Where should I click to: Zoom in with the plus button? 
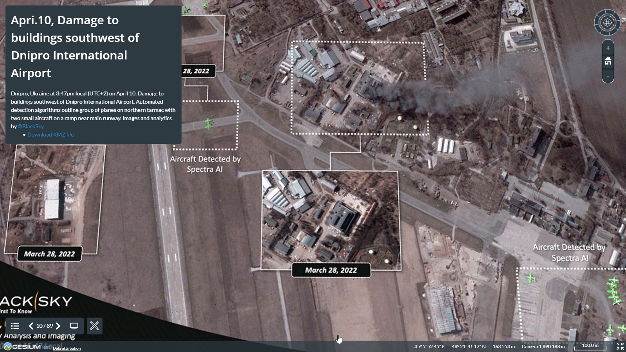click(x=608, y=48)
